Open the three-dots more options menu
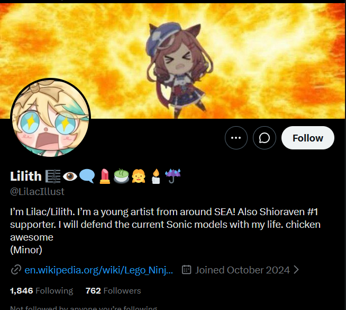This screenshot has width=346, height=310. click(236, 138)
